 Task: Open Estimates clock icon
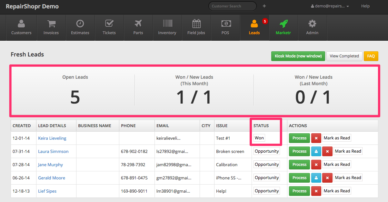coord(80,24)
